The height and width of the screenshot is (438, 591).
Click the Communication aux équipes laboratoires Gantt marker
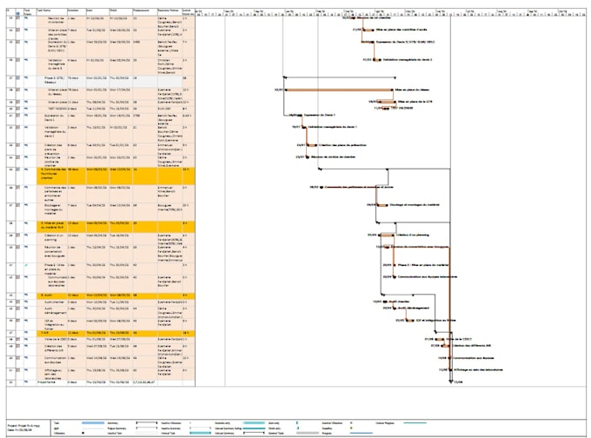pyautogui.click(x=395, y=277)
